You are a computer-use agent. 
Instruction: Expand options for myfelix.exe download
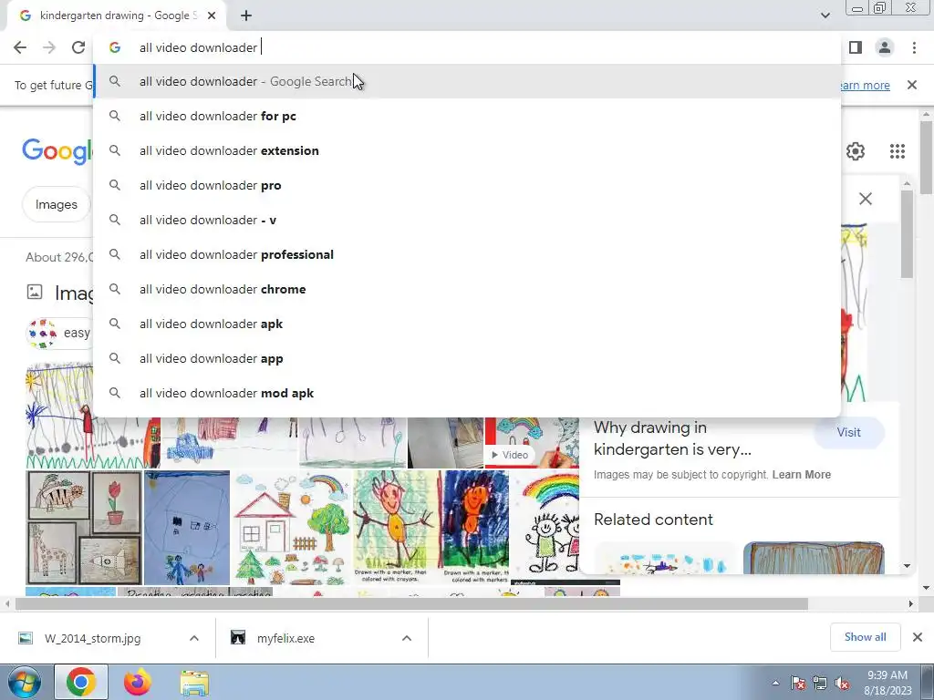(x=407, y=638)
